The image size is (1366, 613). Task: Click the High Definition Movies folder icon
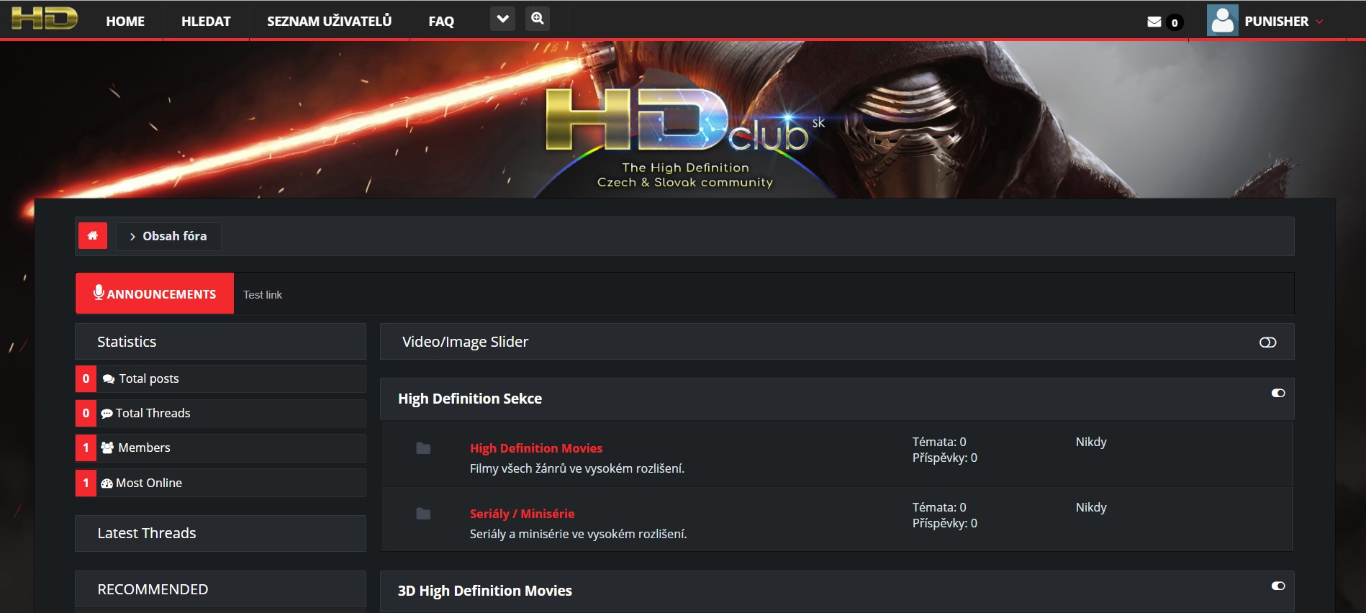(423, 448)
